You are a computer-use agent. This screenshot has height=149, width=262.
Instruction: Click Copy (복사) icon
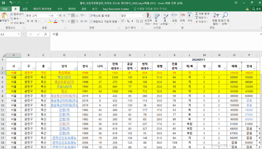(11, 18)
